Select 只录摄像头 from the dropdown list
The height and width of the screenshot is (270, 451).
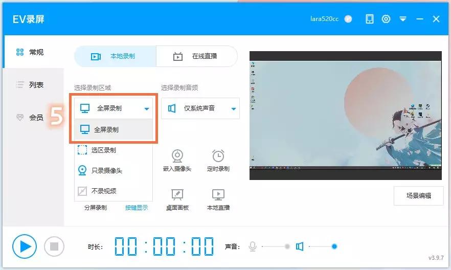tap(107, 170)
